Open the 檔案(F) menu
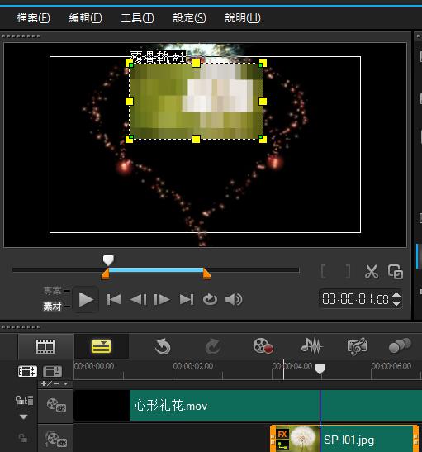Image resolution: width=422 pixels, height=452 pixels. pyautogui.click(x=33, y=18)
